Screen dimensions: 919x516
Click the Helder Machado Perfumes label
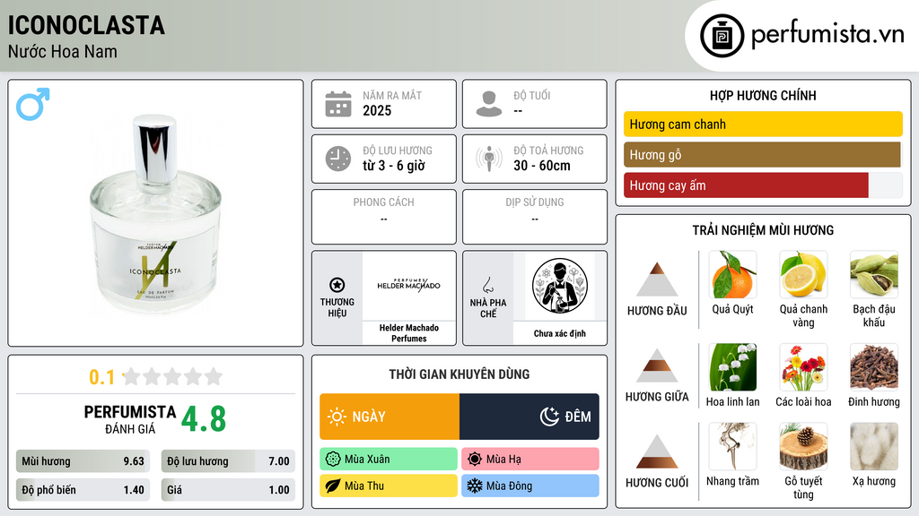tap(409, 333)
